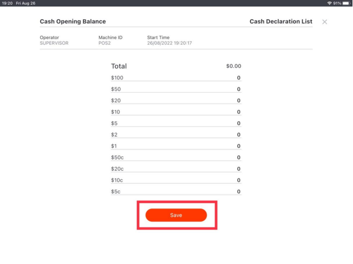Screen dimensions: 353x264
Task: Select the $0.00 total amount
Action: [x=233, y=66]
